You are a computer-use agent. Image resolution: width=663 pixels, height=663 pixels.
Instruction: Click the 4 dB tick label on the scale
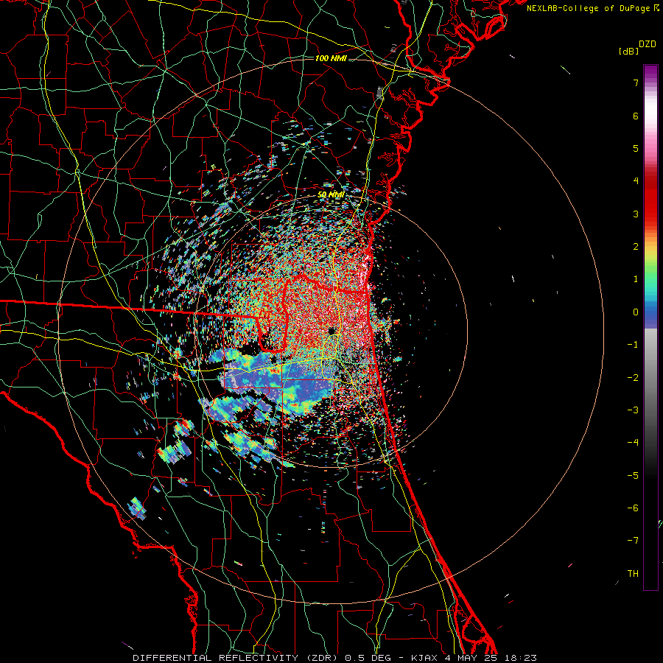[636, 181]
